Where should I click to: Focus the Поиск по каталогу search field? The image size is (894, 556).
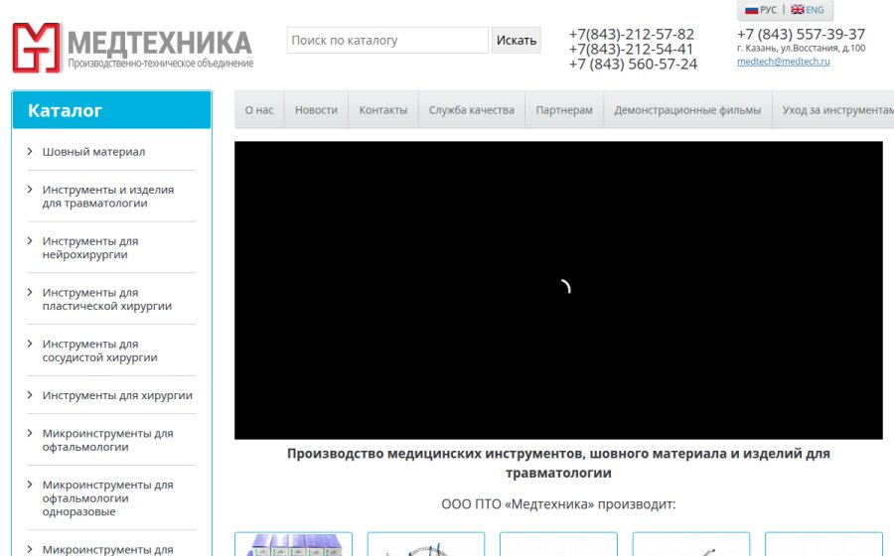[x=387, y=41]
